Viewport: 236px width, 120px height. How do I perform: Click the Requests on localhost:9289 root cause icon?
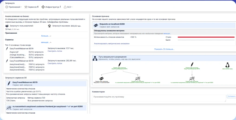coord(96,25)
